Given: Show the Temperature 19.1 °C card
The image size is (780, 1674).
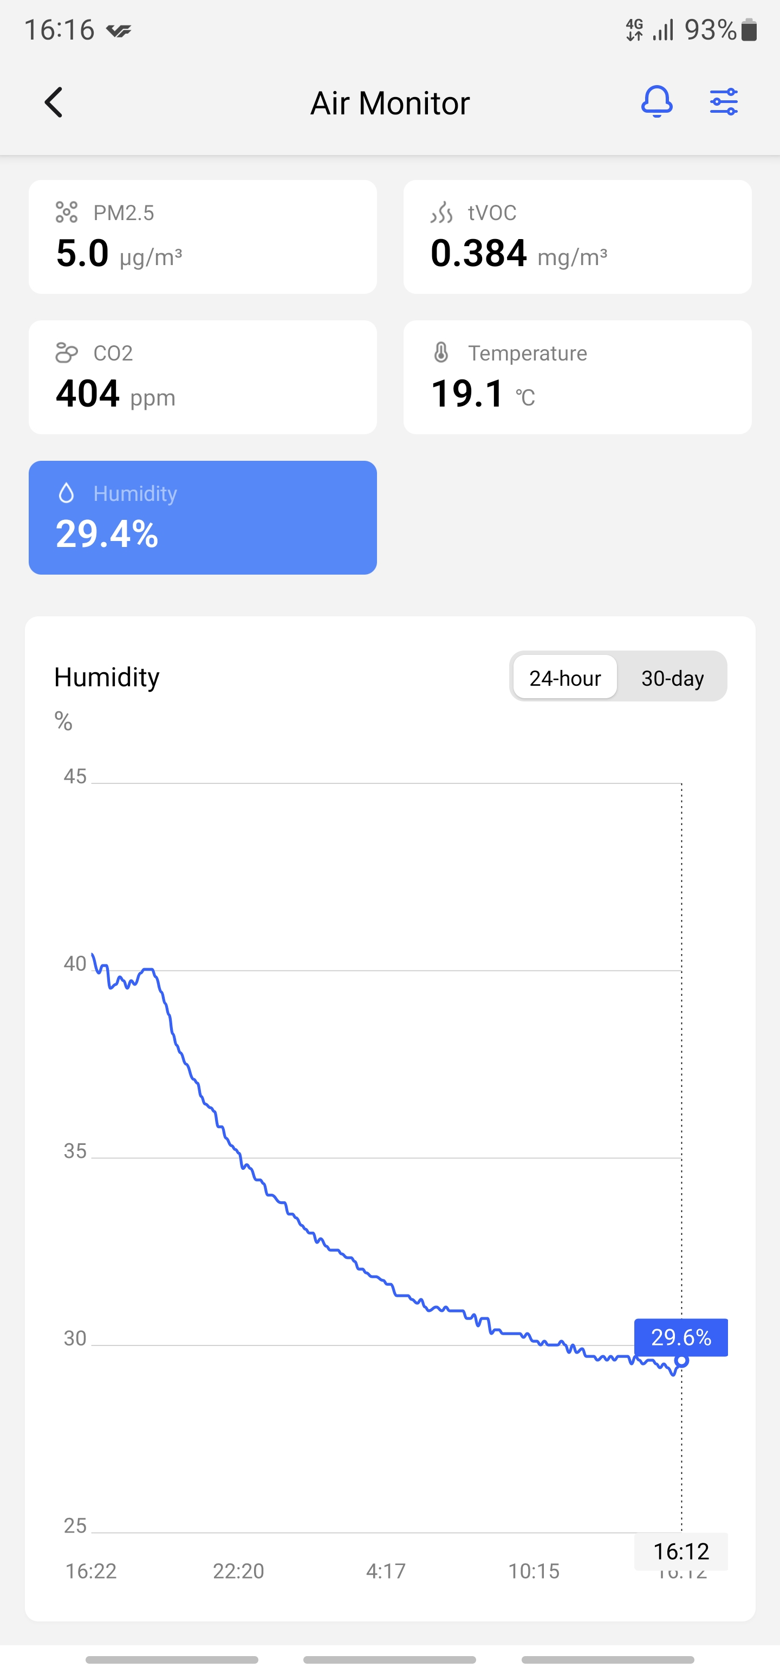Looking at the screenshot, I should pos(577,377).
